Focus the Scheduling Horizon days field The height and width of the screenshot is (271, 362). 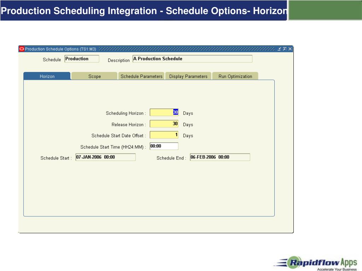[x=164, y=113]
